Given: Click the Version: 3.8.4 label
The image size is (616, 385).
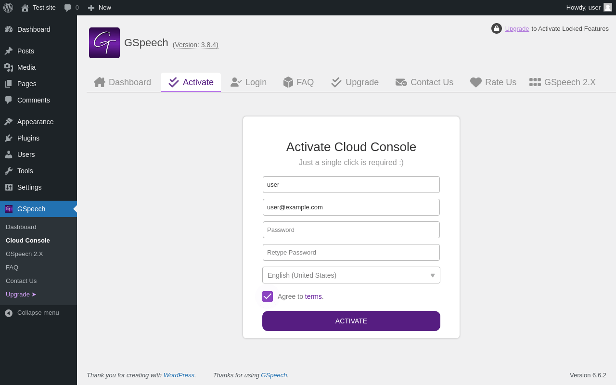Looking at the screenshot, I should coord(195,45).
